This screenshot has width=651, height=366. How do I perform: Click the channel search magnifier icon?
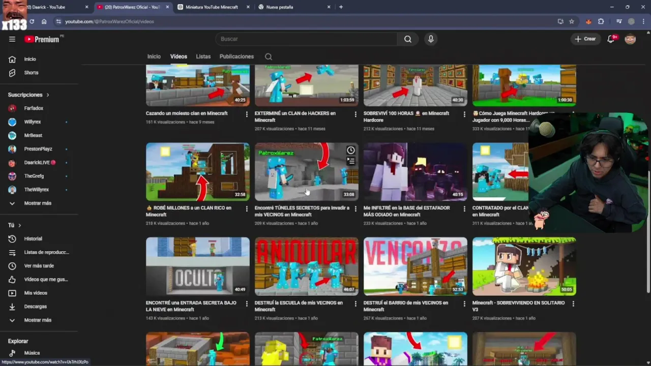269,56
